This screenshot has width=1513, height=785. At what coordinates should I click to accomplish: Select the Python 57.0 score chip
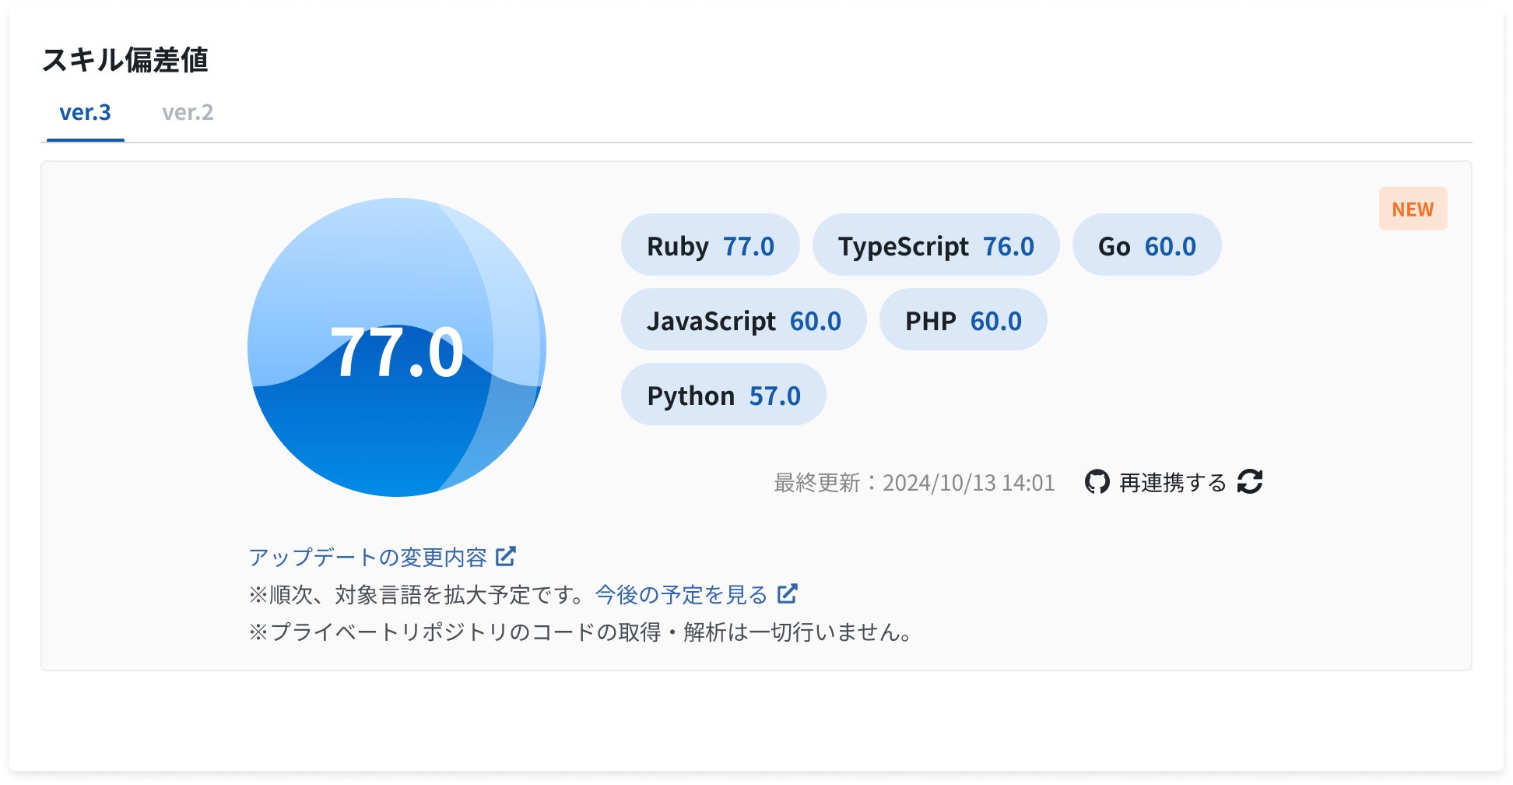[723, 395]
